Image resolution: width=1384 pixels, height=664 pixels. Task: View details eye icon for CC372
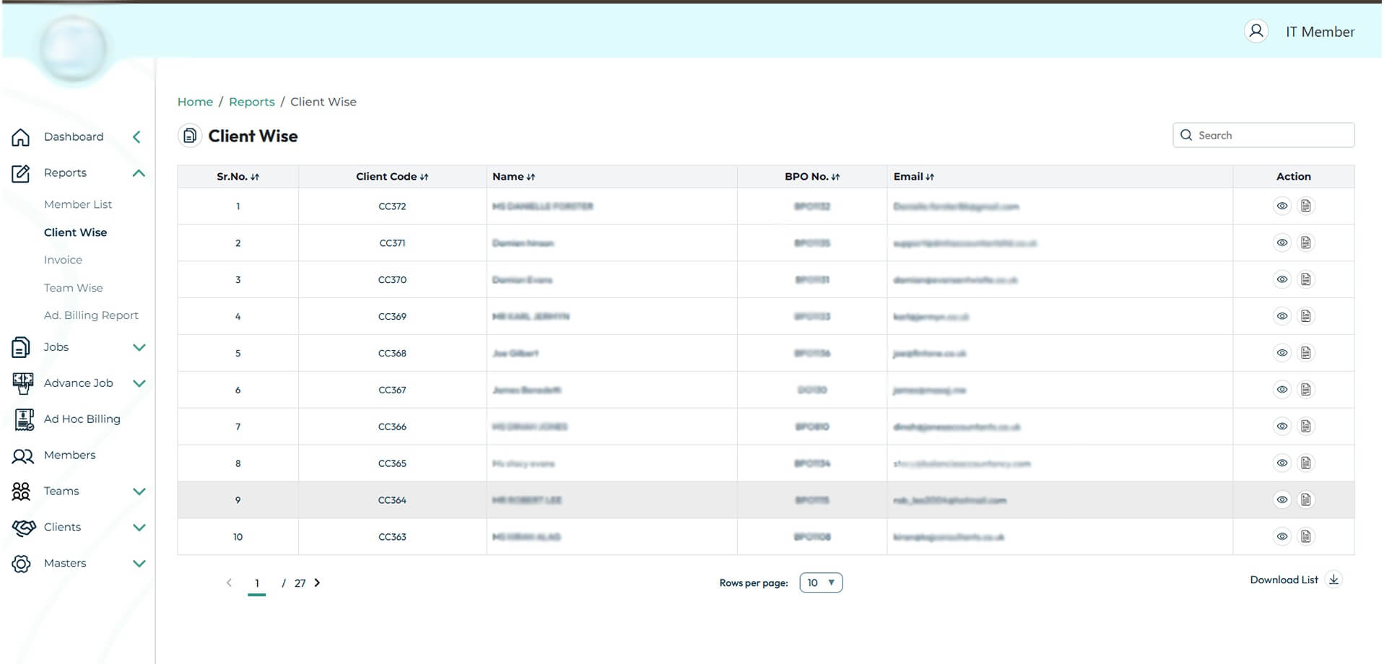click(x=1281, y=206)
